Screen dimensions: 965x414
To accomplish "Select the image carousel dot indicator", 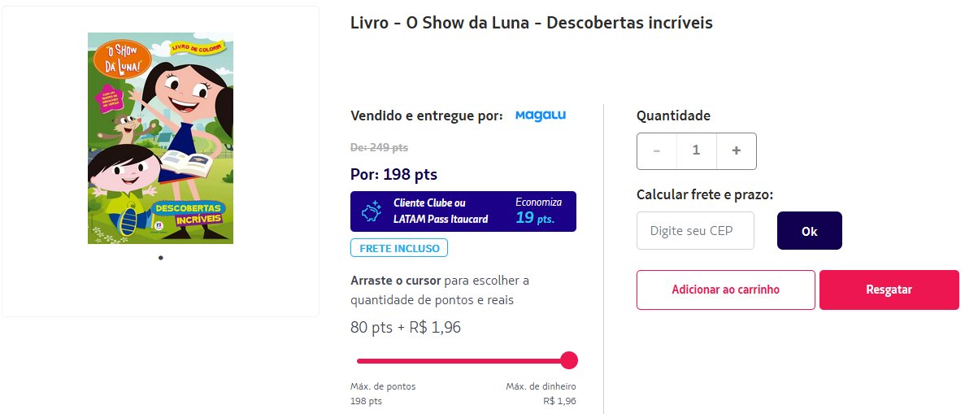I will [161, 258].
